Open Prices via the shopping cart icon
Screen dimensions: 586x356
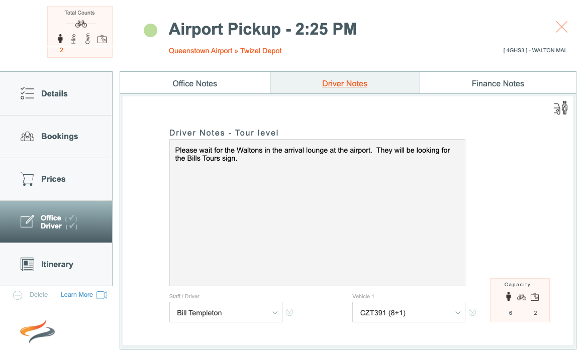pyautogui.click(x=27, y=179)
